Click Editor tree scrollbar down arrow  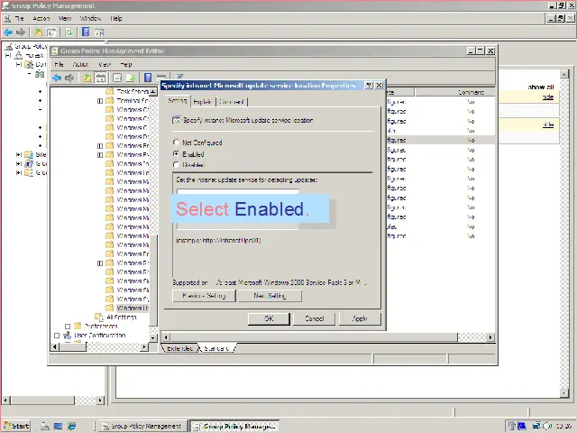153,337
